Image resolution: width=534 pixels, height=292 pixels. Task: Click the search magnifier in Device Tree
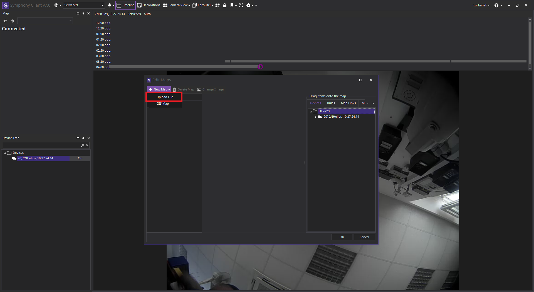[x=83, y=145]
